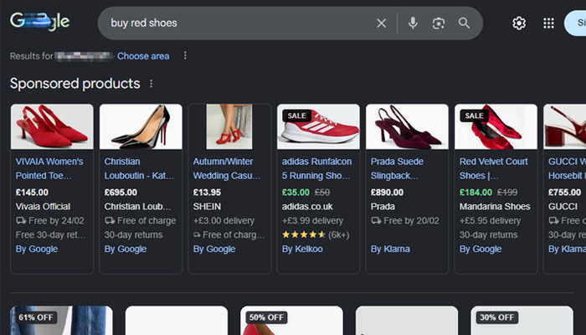Click the adidas.co.uk seller name
This screenshot has height=335, width=586.
point(307,207)
